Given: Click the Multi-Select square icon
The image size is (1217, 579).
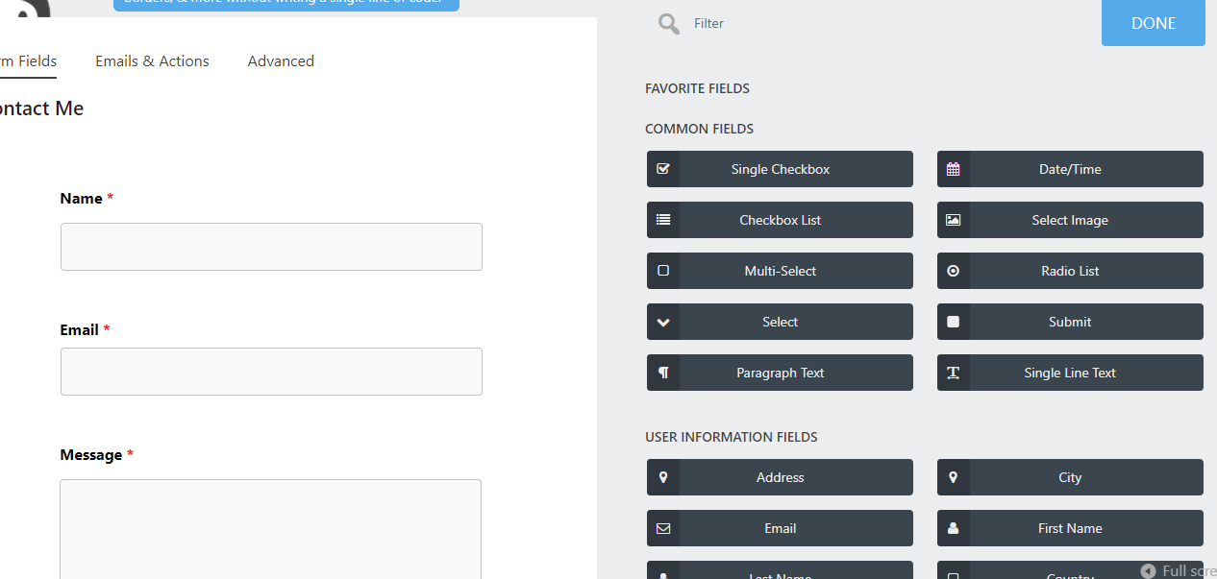Looking at the screenshot, I should (662, 271).
